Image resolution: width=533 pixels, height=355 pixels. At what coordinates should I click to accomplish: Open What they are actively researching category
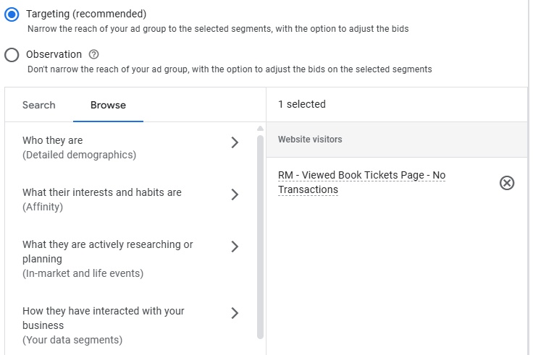130,259
